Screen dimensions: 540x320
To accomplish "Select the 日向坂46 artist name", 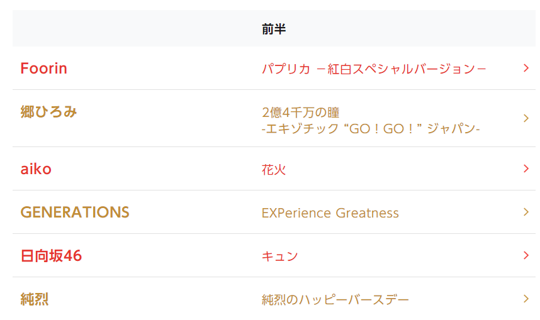I will pyautogui.click(x=51, y=256).
